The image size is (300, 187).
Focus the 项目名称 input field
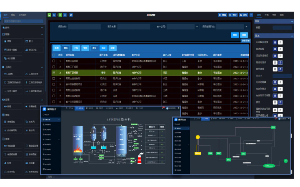click(84, 27)
